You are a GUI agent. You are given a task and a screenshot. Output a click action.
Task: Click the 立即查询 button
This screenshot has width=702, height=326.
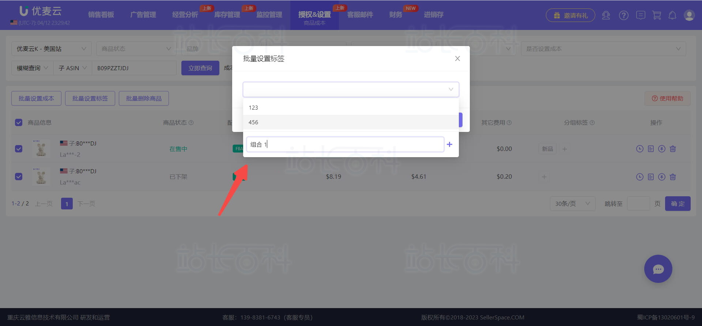pyautogui.click(x=200, y=68)
